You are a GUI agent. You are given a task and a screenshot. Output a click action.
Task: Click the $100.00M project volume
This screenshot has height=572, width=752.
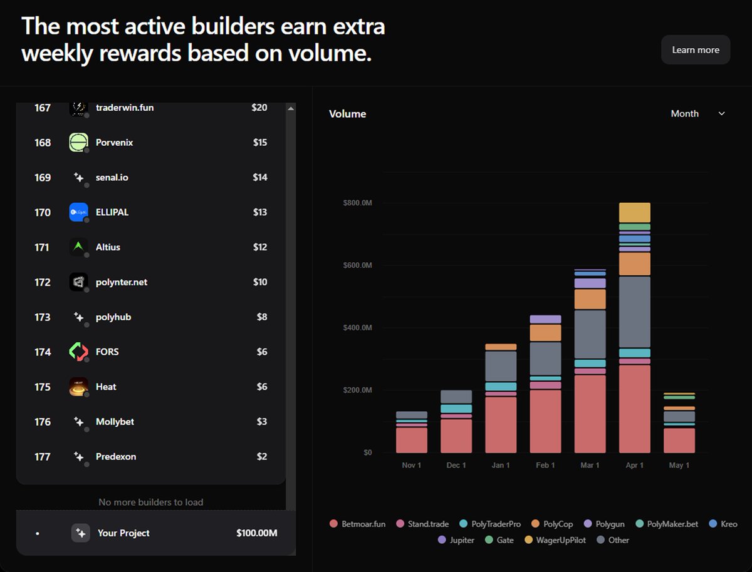point(257,533)
